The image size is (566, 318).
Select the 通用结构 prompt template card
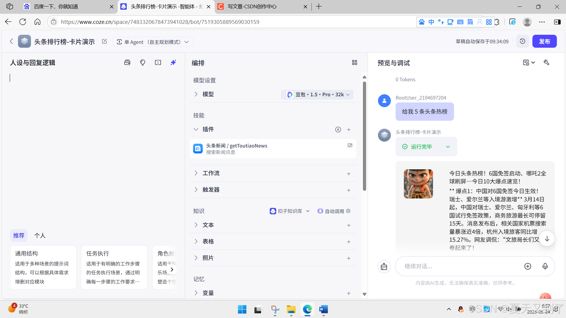point(43,267)
